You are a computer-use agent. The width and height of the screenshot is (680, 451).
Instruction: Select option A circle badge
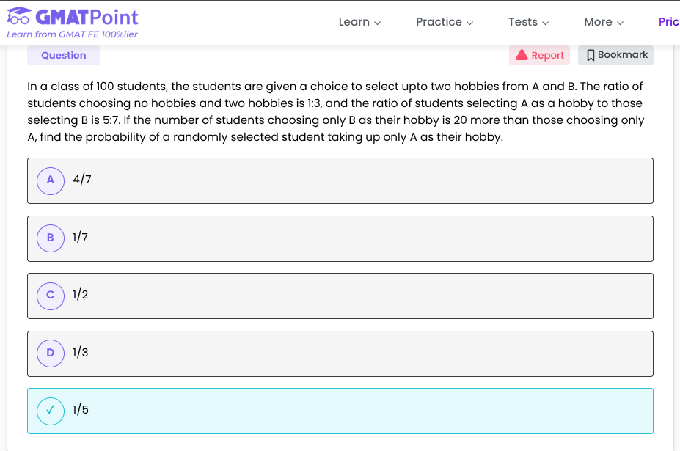pyautogui.click(x=51, y=180)
